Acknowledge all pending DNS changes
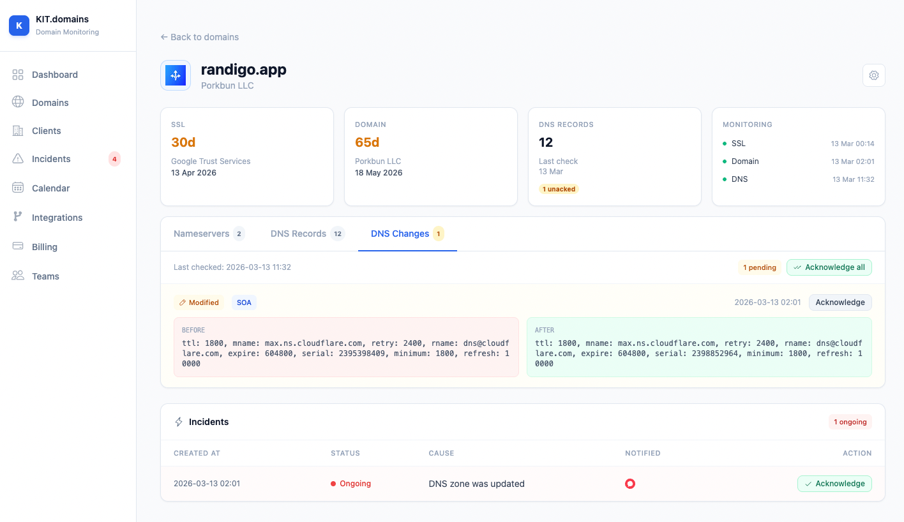The image size is (904, 522). click(829, 267)
